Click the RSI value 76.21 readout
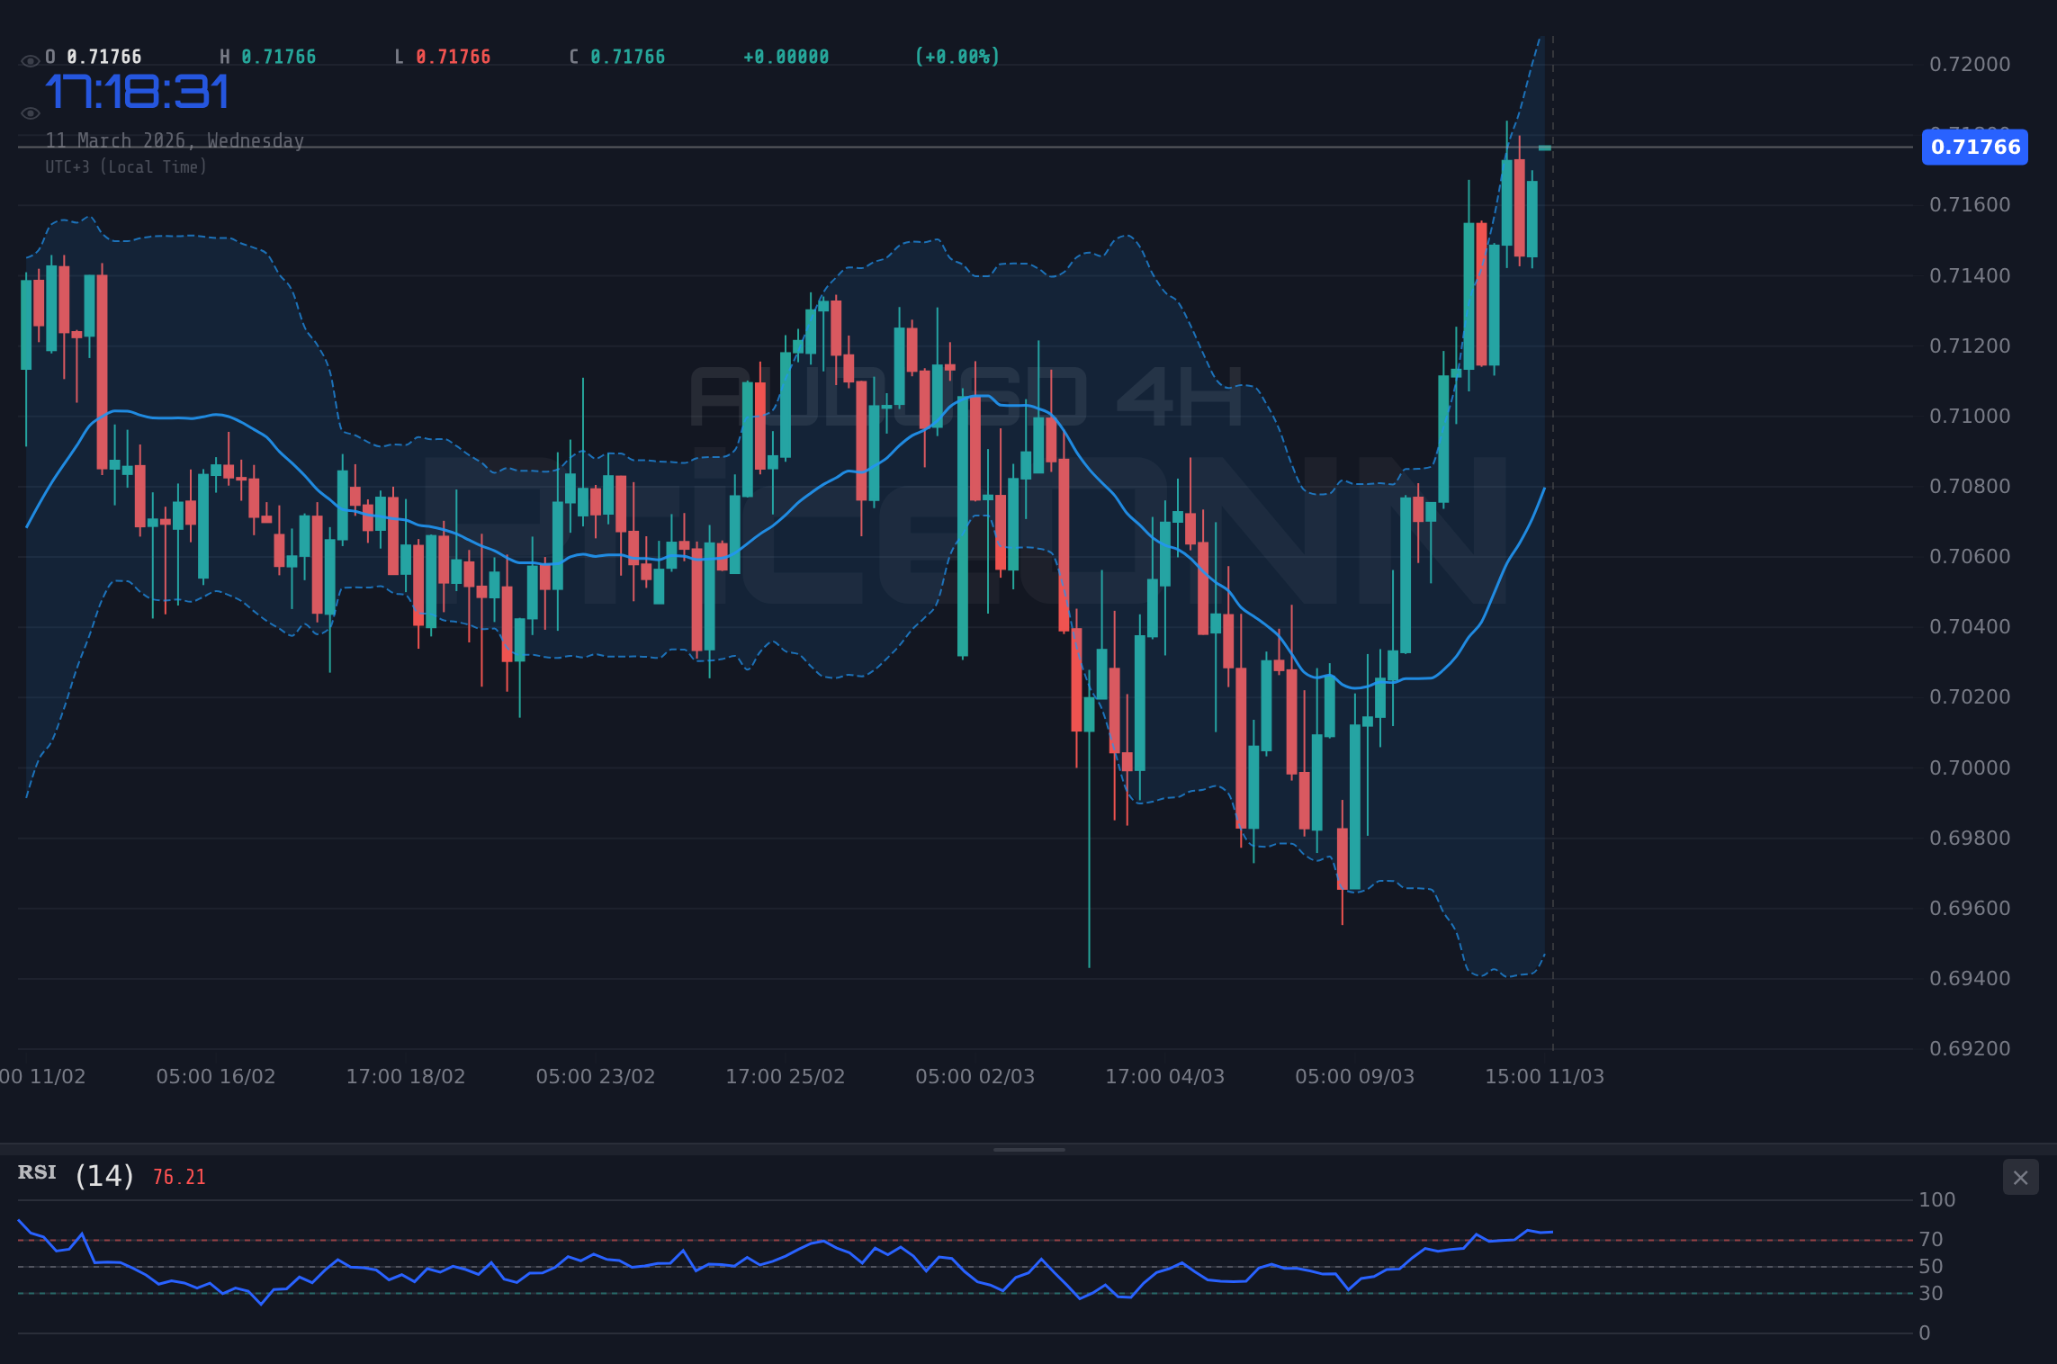2057x1364 pixels. [x=178, y=1176]
